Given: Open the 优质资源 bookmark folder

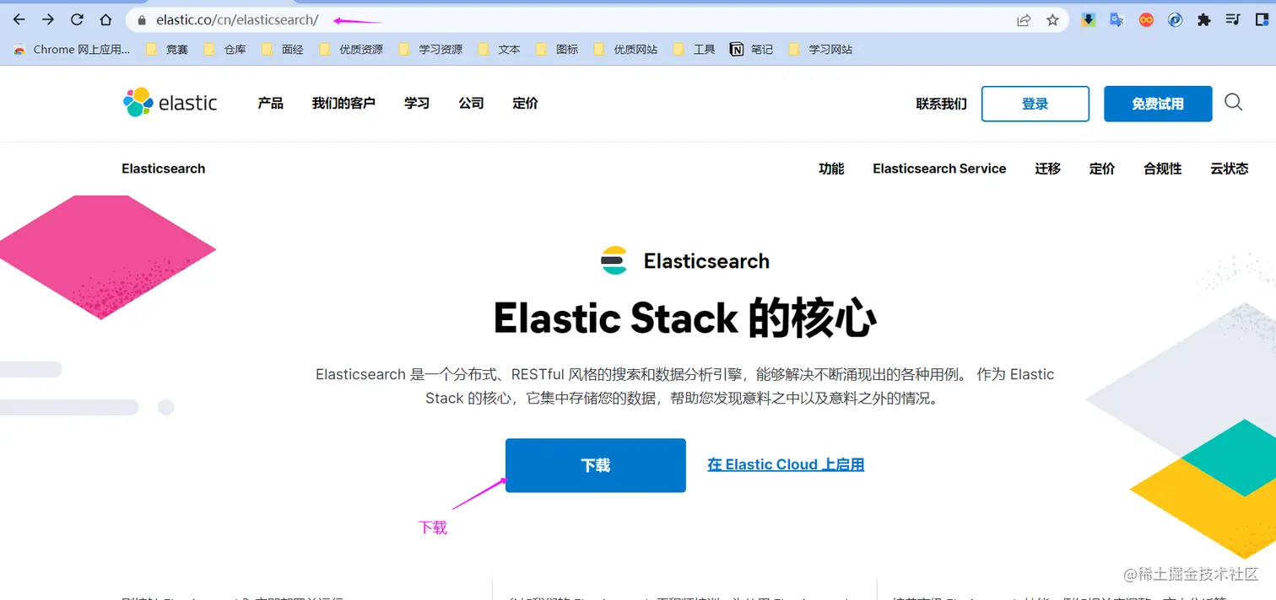Looking at the screenshot, I should [351, 50].
